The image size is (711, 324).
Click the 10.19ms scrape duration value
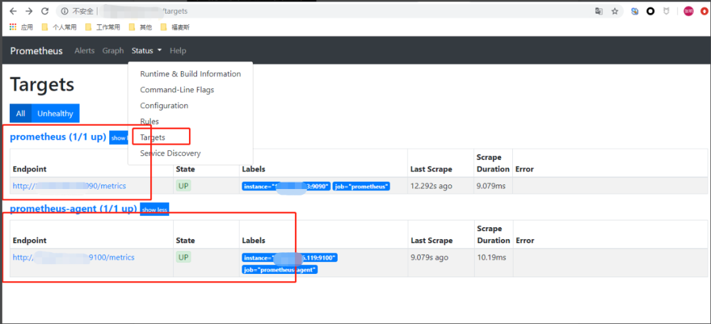[x=491, y=257]
